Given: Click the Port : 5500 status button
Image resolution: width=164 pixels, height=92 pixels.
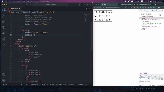Looking at the screenshot, I should pyautogui.click(x=61, y=85).
